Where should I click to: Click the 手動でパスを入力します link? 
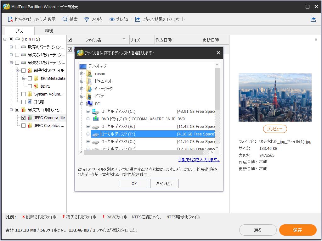point(199,160)
